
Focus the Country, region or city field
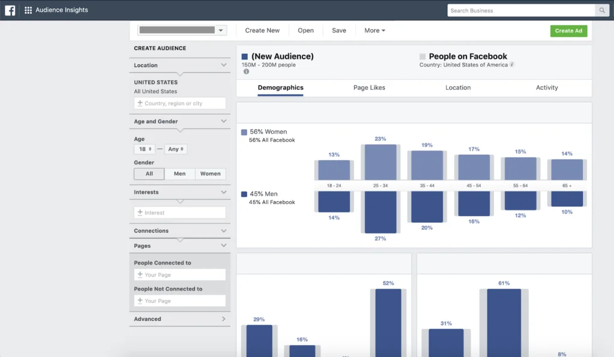click(180, 103)
